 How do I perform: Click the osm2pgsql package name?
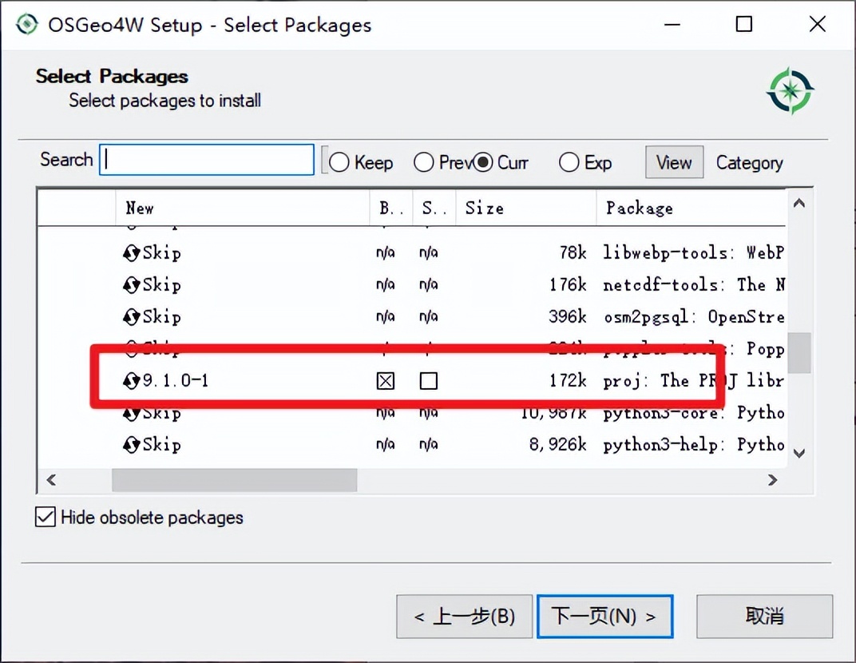click(646, 317)
